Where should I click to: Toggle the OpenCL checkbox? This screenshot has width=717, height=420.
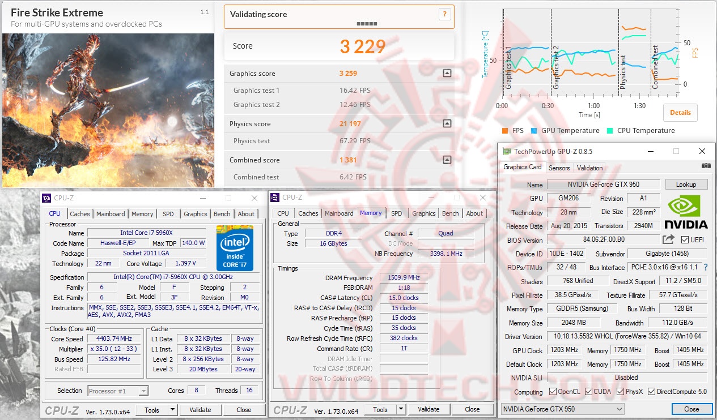(x=553, y=392)
